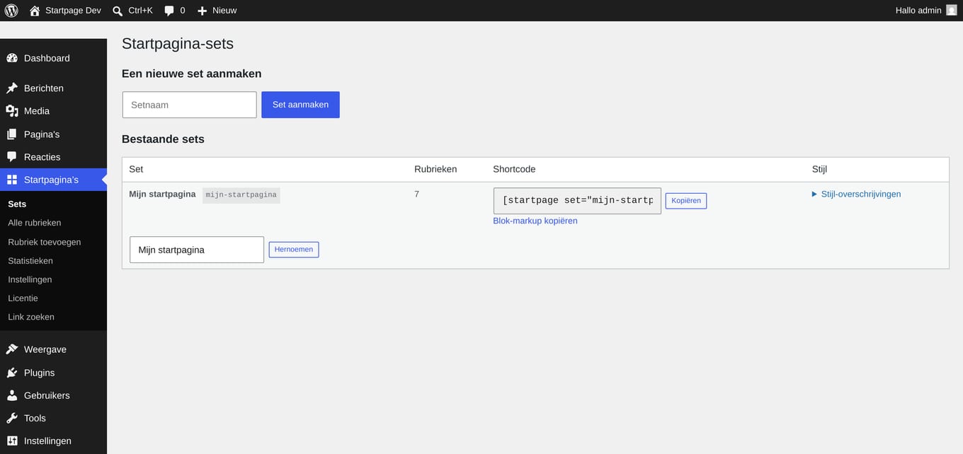The image size is (963, 454).
Task: Click the admin avatar icon
Action: click(x=952, y=11)
